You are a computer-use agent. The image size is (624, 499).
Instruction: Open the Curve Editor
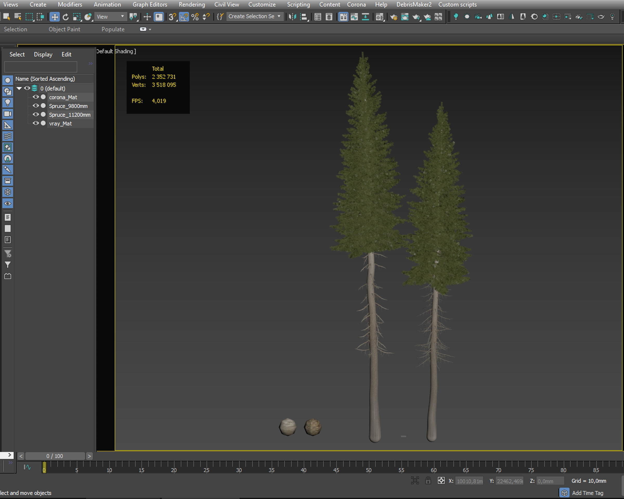click(354, 17)
